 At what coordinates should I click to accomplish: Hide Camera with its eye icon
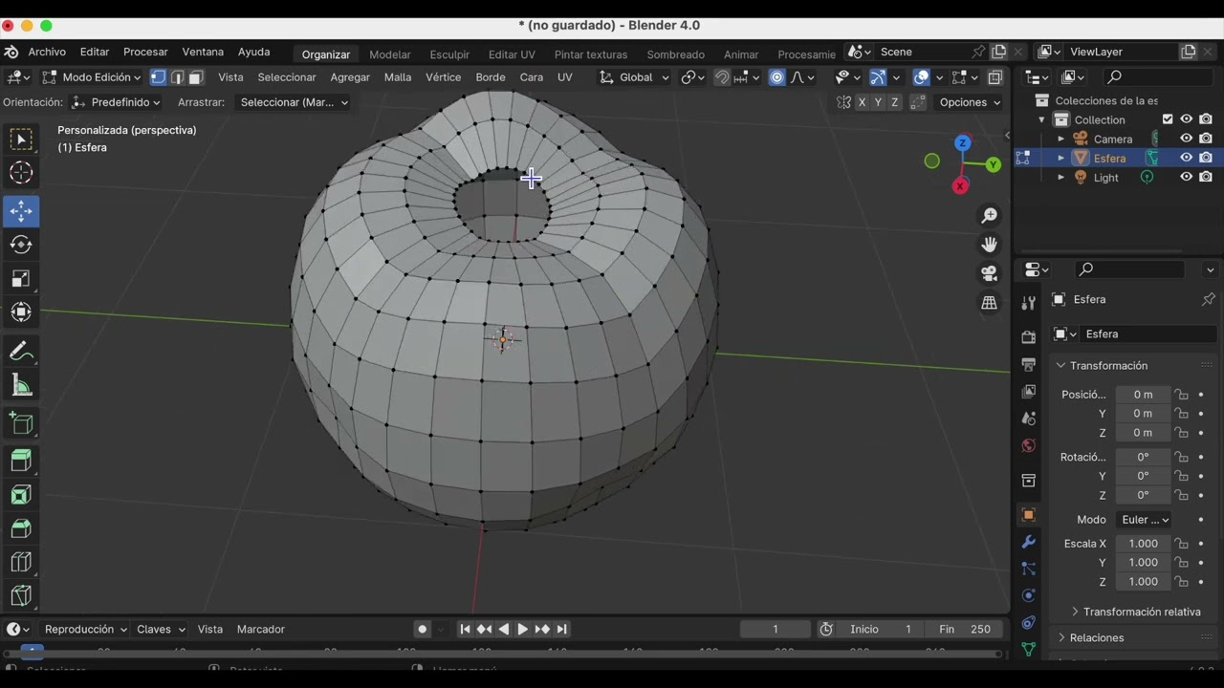pyautogui.click(x=1186, y=139)
